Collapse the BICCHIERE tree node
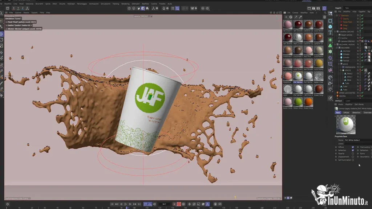Viewport: 372px width, 209px height. (337, 48)
